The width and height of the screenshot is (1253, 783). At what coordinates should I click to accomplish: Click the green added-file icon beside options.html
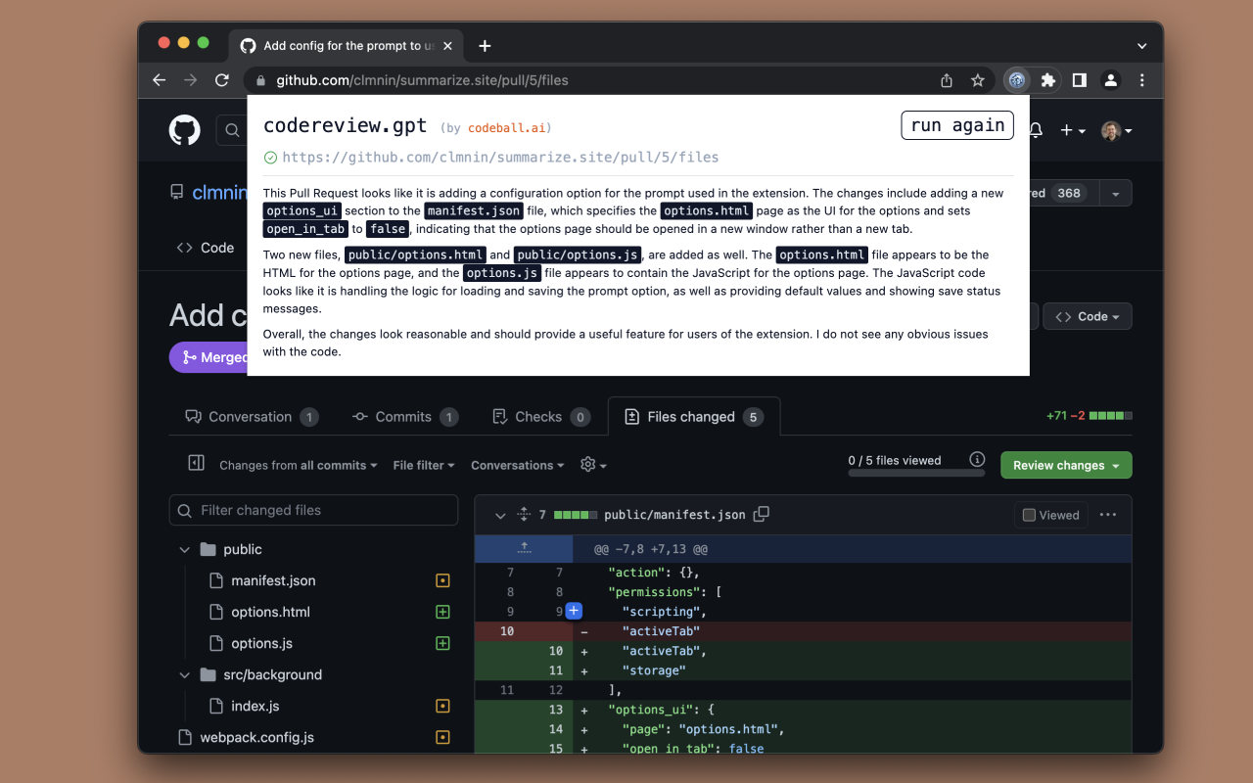pyautogui.click(x=442, y=611)
